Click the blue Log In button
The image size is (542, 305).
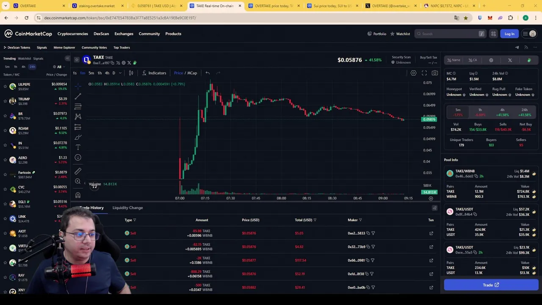[509, 34]
